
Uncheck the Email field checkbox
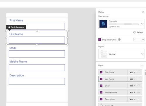point(101,86)
